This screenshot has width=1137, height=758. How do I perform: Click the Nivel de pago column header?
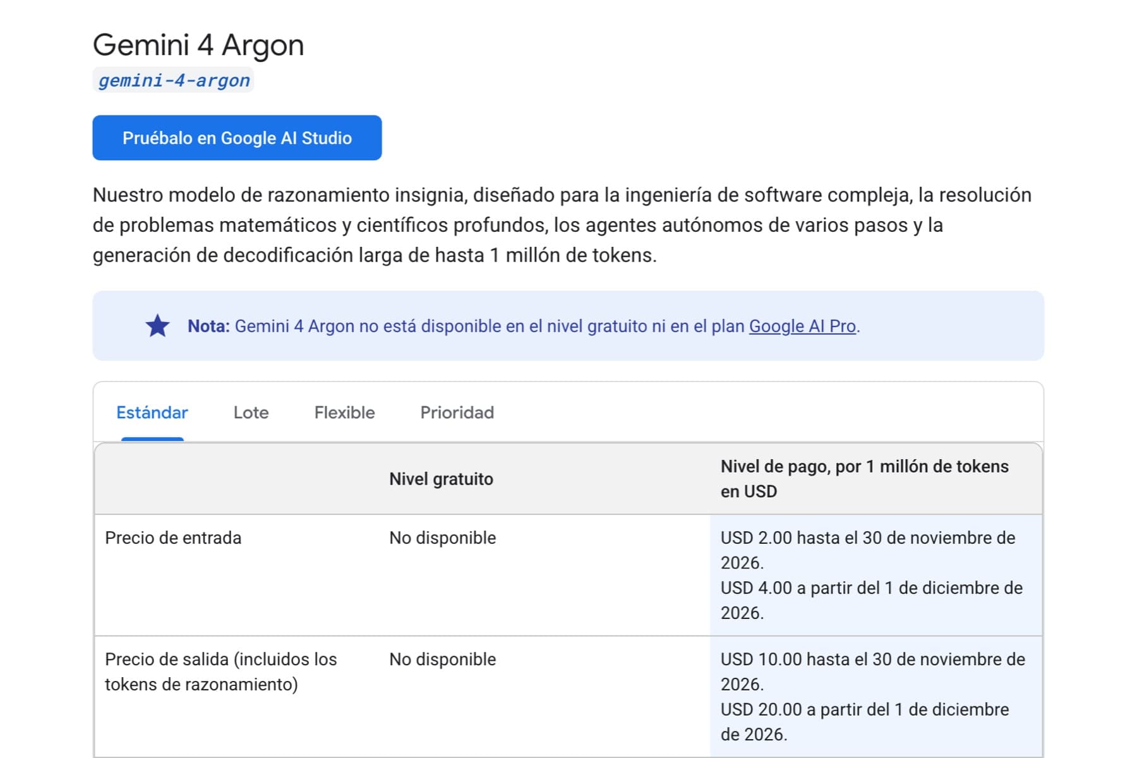[864, 479]
